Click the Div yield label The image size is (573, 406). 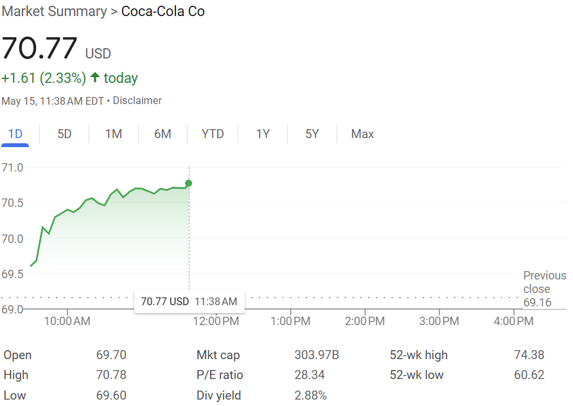pos(219,395)
